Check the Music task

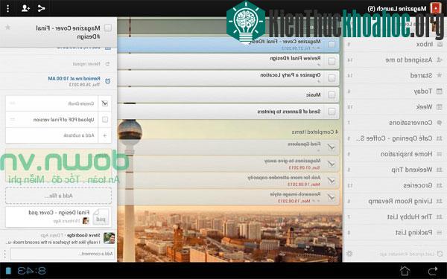tap(332, 94)
